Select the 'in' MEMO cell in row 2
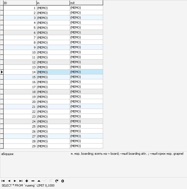Image resolution: width=187 pixels, height=189 pixels. pos(53,13)
